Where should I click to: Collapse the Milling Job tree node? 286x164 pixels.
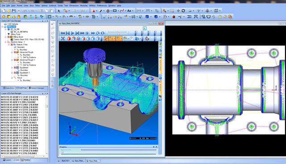pos(2,27)
